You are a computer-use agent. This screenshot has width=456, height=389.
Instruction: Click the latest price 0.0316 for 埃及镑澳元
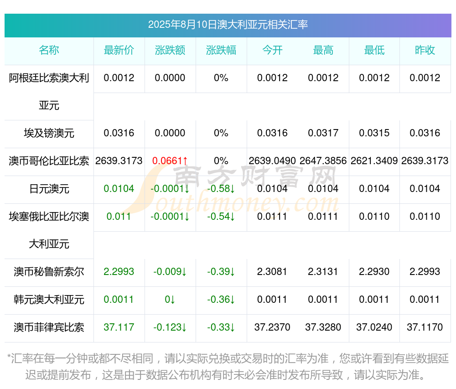click(119, 133)
